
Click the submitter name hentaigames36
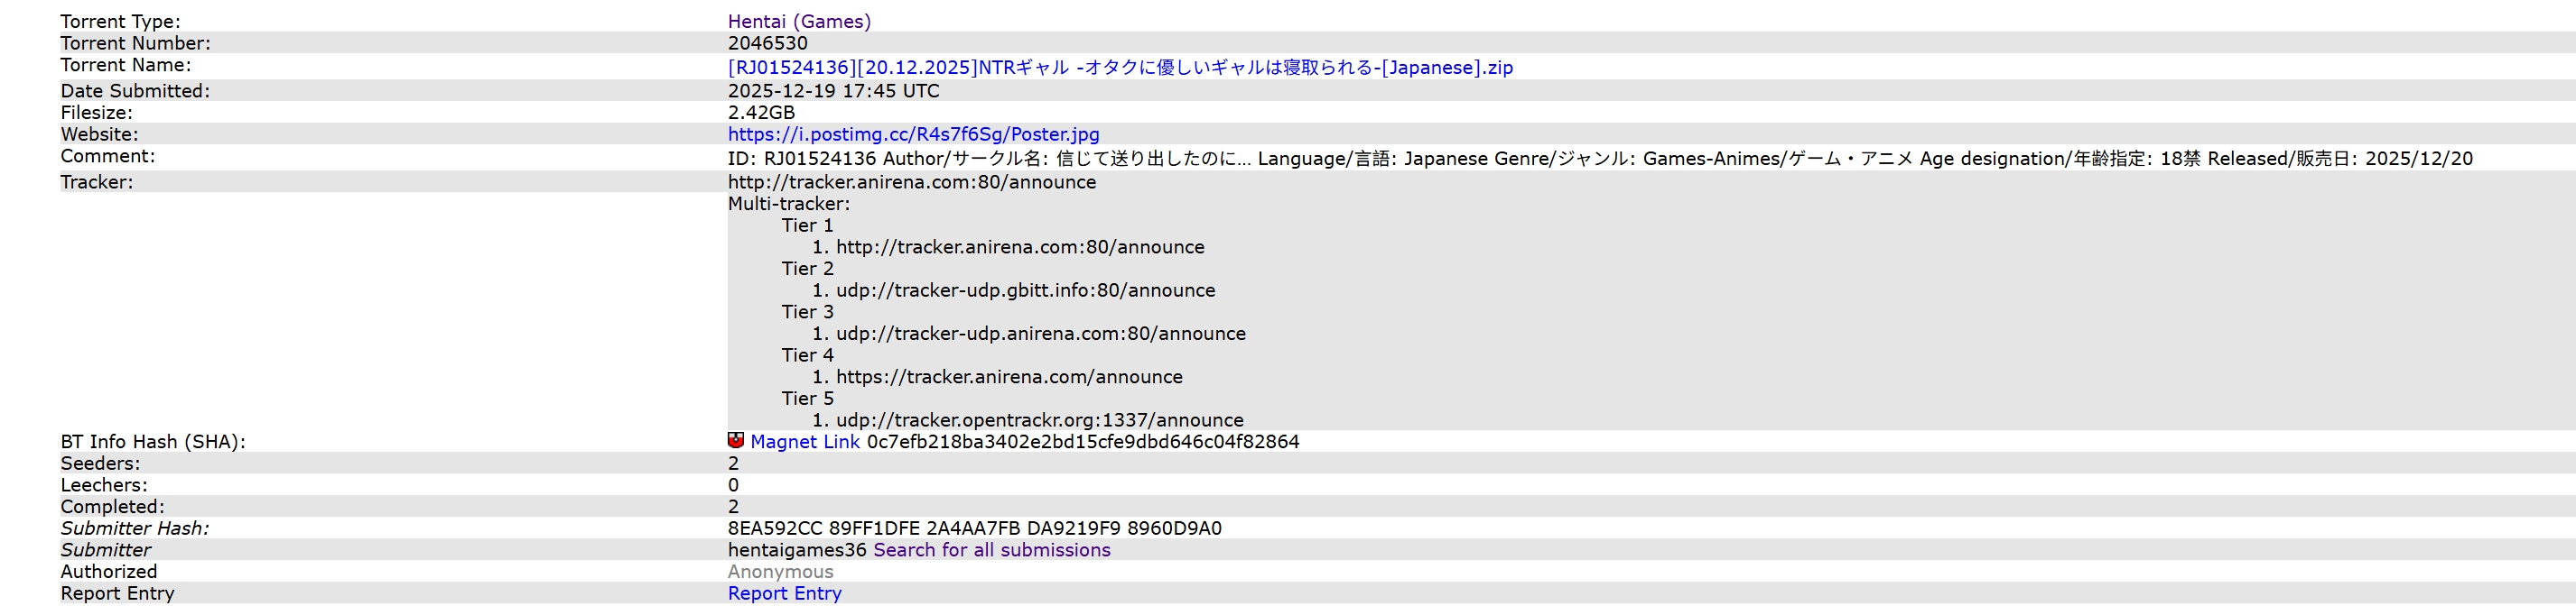click(x=796, y=550)
